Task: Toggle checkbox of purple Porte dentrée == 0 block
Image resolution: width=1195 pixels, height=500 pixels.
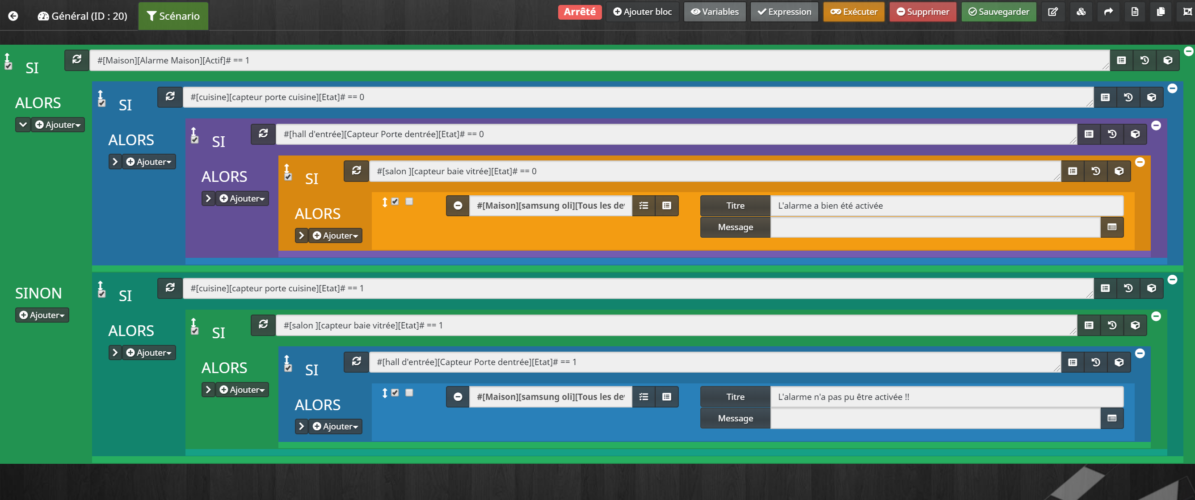Action: coord(195,139)
